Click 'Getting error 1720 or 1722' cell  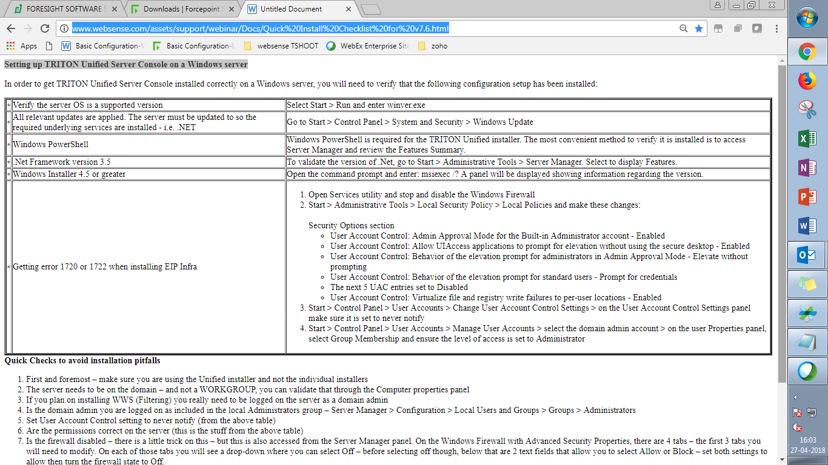pos(149,266)
